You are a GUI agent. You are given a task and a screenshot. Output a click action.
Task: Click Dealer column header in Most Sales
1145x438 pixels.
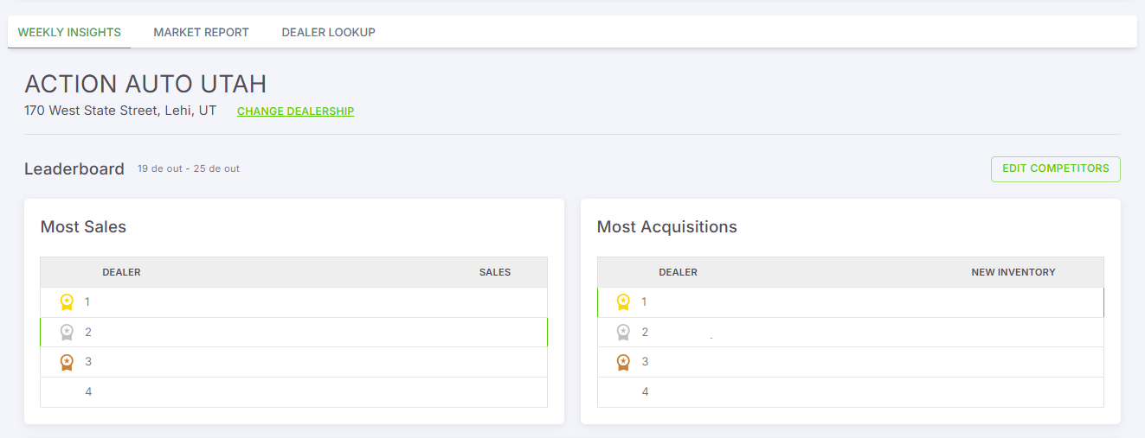tap(121, 272)
